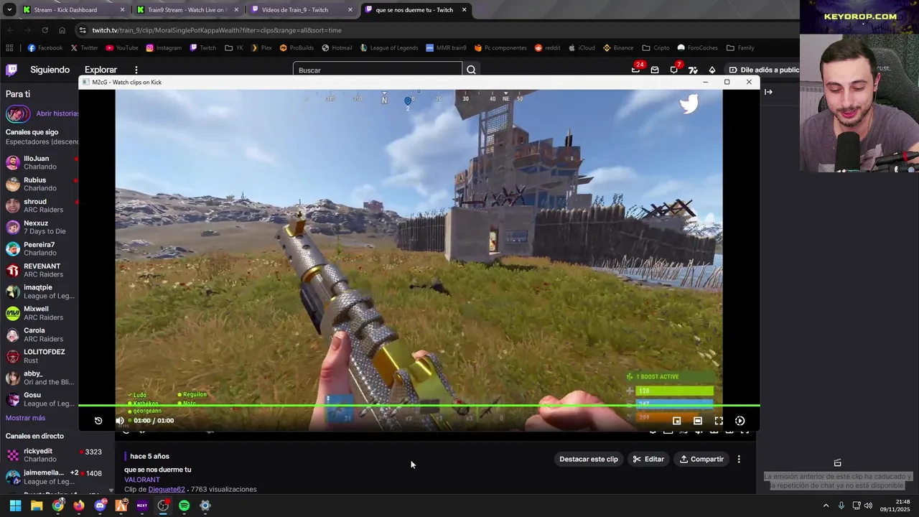Click the Get Bits diamond icon
919x517 pixels.
tap(712, 70)
